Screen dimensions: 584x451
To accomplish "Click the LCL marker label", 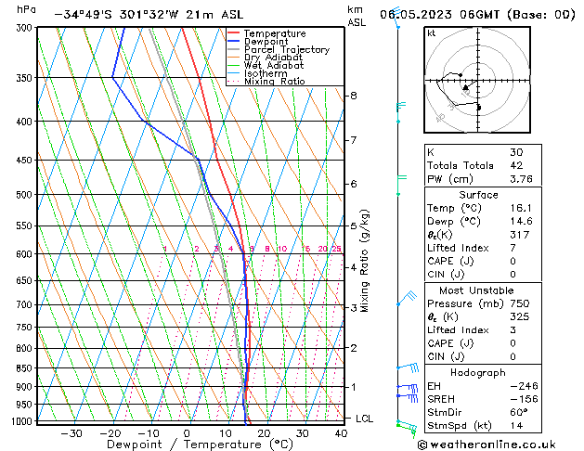I will click(x=364, y=419).
